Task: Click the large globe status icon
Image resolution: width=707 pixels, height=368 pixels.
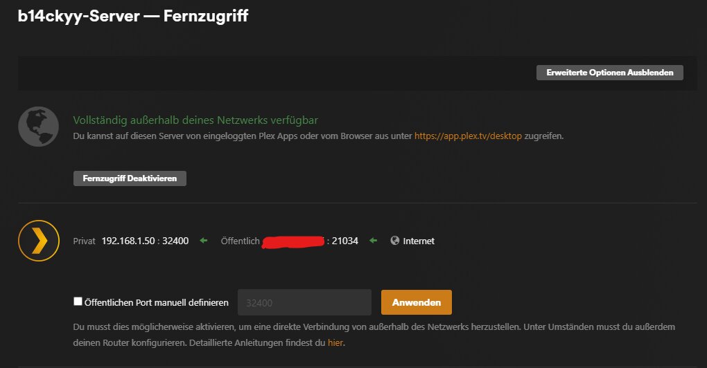Action: pyautogui.click(x=38, y=127)
